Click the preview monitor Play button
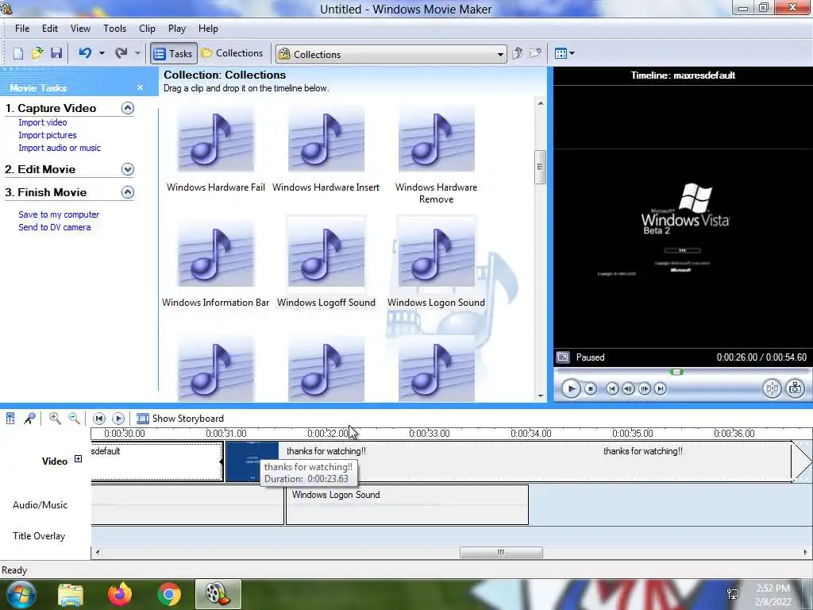 (x=571, y=388)
